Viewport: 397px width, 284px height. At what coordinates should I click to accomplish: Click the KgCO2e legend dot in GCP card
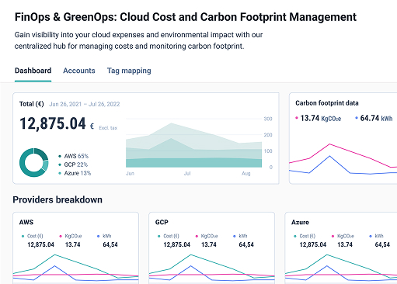point(197,236)
